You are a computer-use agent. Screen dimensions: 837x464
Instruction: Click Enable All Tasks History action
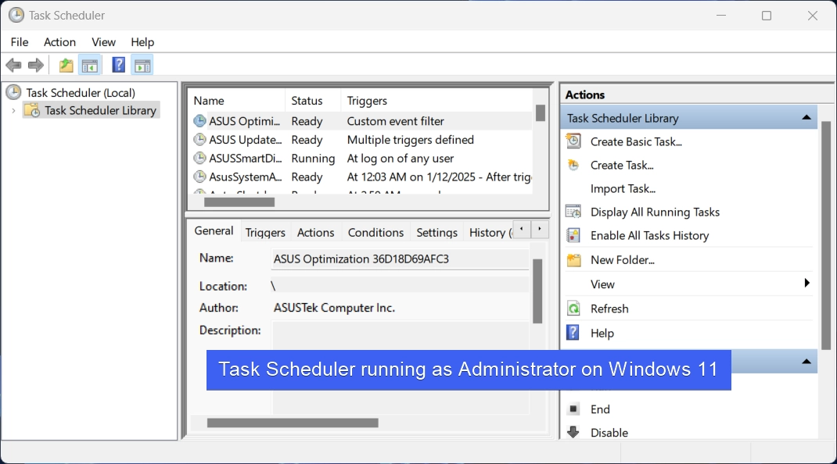[x=649, y=236]
